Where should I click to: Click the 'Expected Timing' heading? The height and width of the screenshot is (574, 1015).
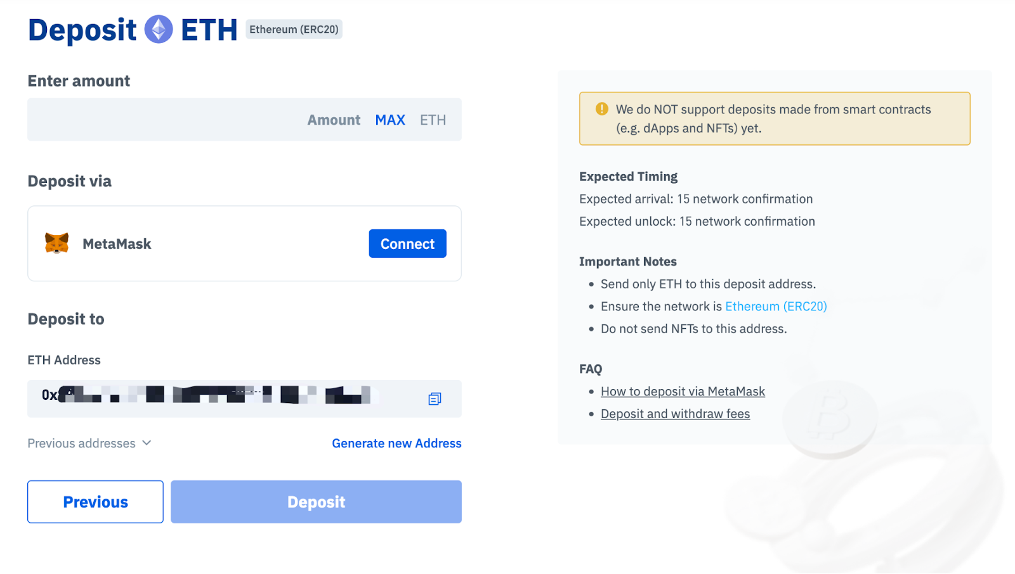coord(628,176)
